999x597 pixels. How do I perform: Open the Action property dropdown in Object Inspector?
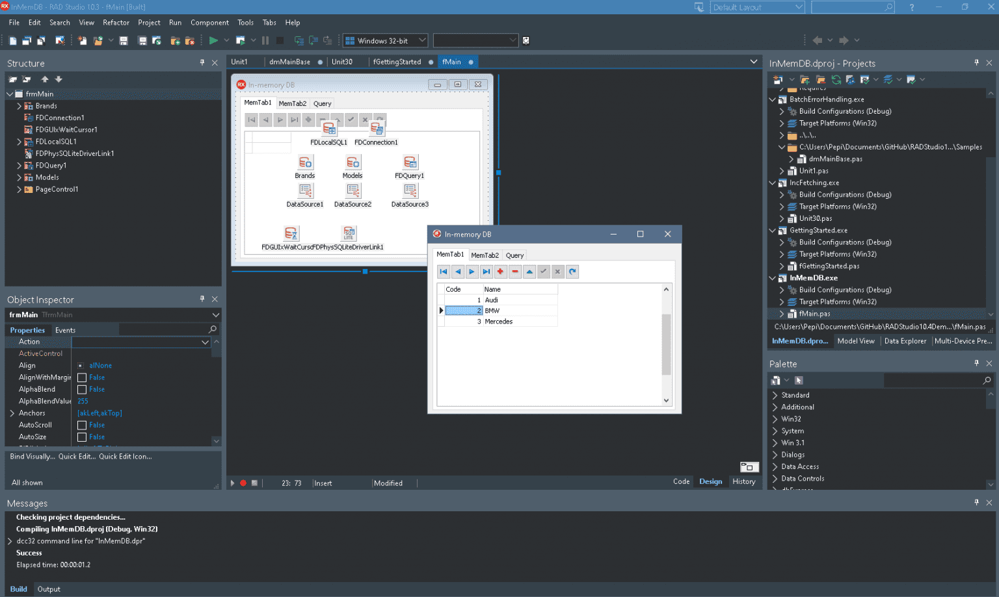205,342
